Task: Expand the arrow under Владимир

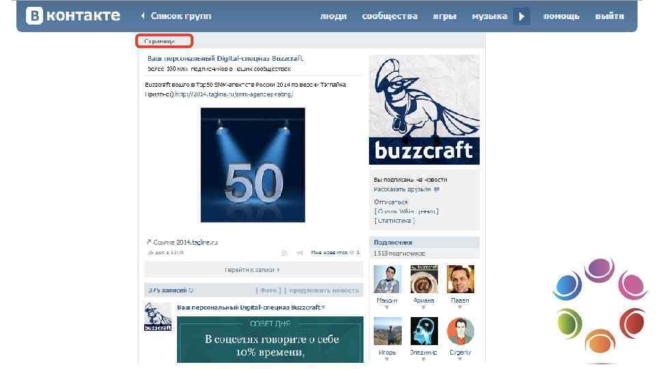Action: [424, 359]
